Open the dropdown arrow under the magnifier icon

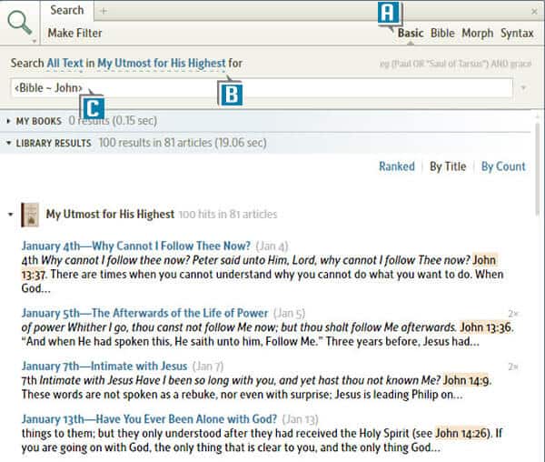tap(35, 41)
